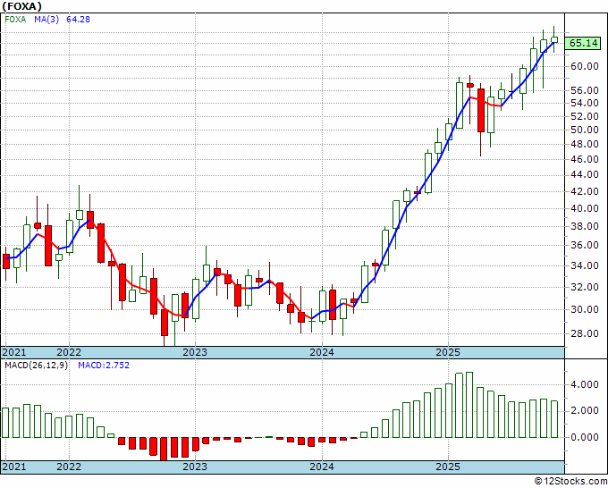Click the 2022 label on price timeline
This screenshot has height=488, width=608.
(69, 352)
